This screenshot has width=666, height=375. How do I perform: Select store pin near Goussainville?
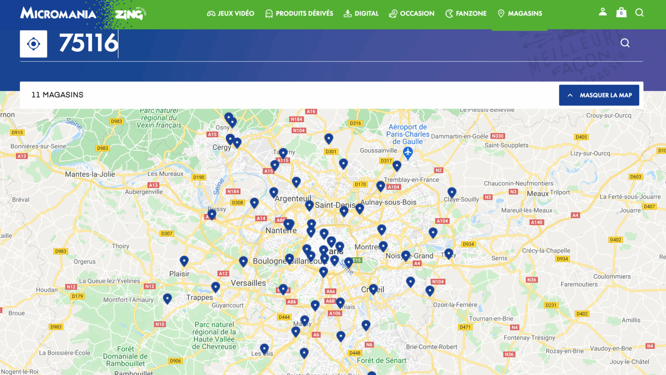(x=343, y=163)
